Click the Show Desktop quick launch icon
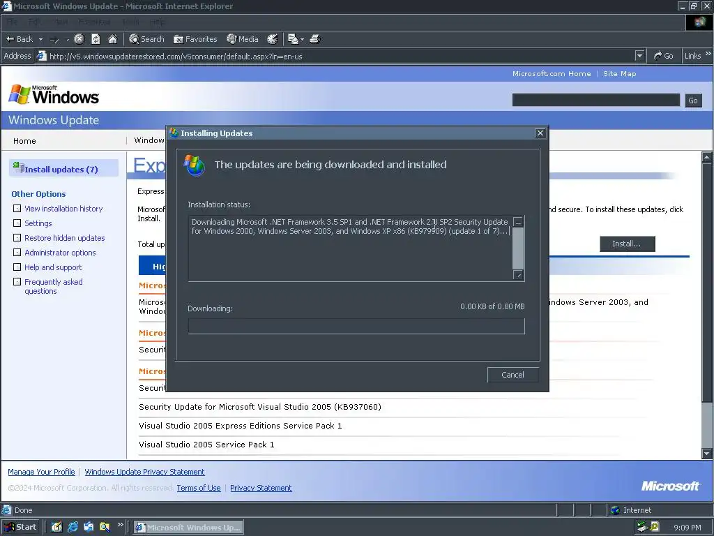 pos(56,527)
